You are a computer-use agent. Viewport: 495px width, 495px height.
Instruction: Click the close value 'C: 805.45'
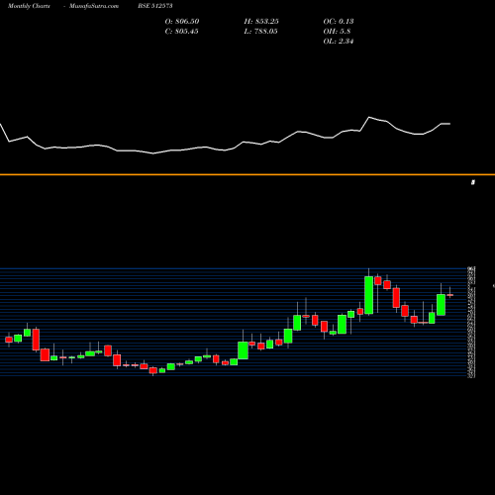tap(181, 32)
